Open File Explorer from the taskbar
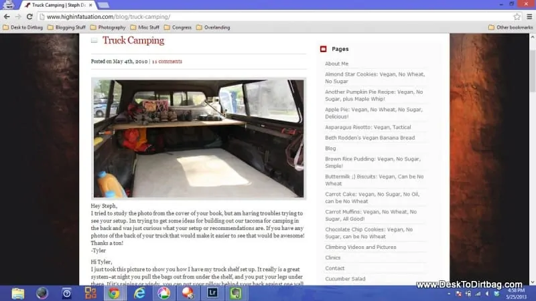 (18, 294)
